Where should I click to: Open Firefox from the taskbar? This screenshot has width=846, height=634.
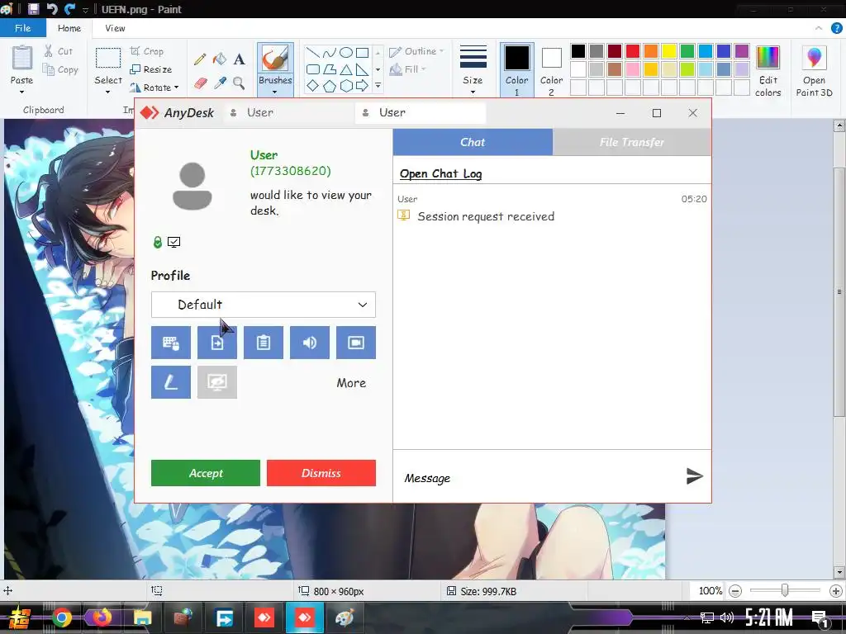[x=102, y=617]
